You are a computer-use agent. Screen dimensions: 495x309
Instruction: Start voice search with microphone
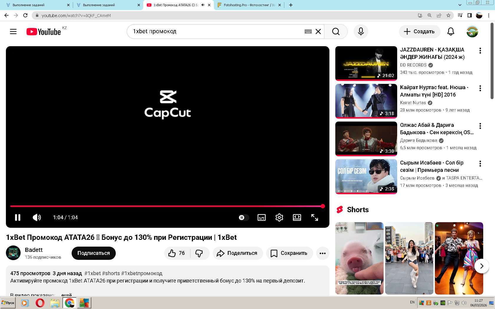[361, 31]
